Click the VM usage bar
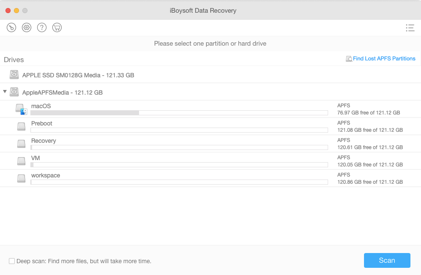 179,165
